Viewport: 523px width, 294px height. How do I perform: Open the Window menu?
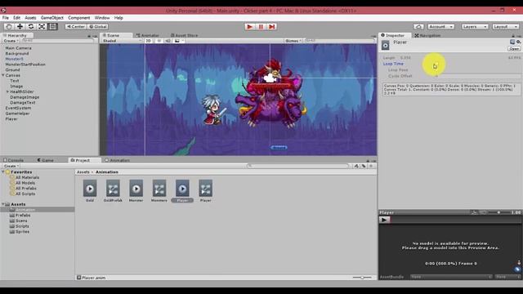point(102,18)
